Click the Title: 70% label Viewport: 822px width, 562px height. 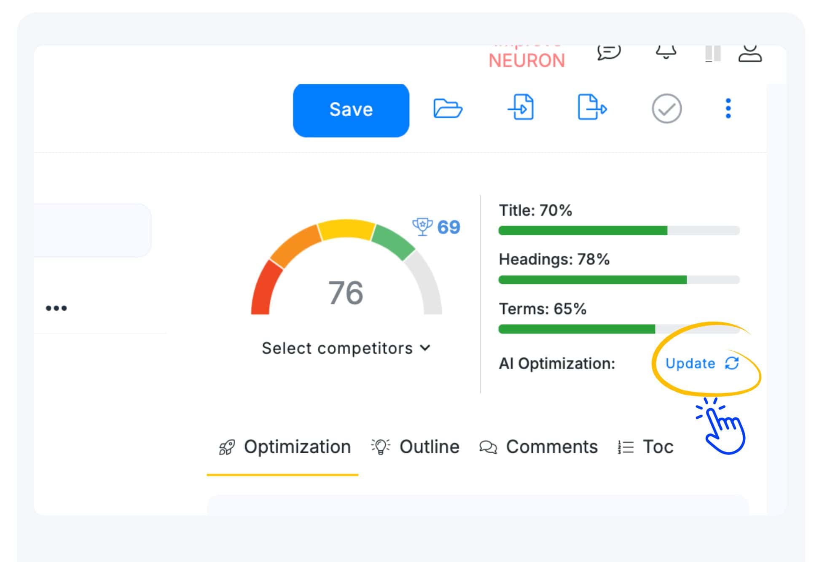(535, 210)
